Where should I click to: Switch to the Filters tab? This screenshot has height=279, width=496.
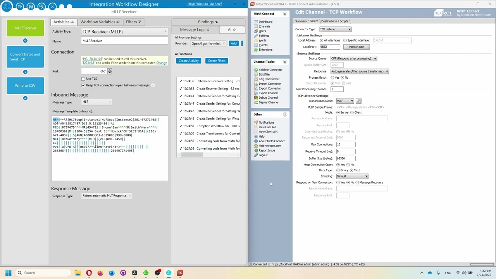pyautogui.click(x=133, y=22)
